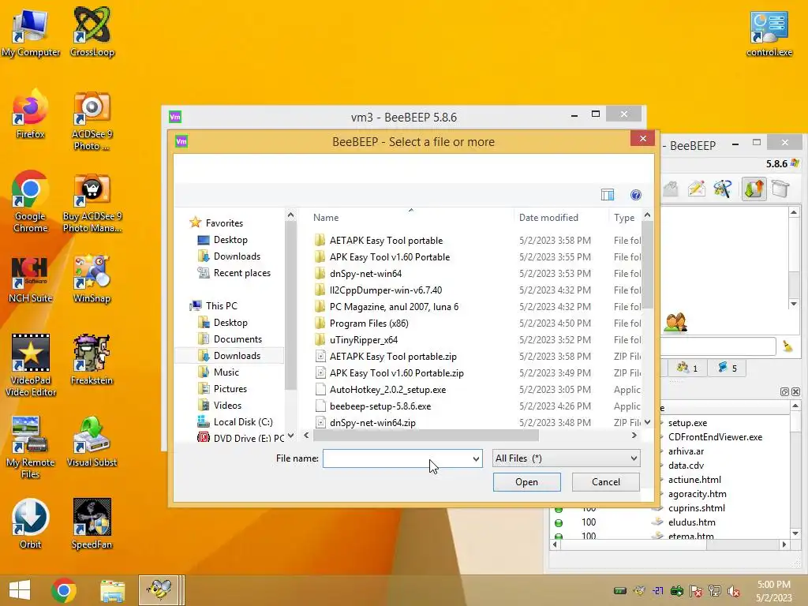This screenshot has height=606, width=808.
Task: Open File Explorer from the taskbar
Action: (x=112, y=590)
